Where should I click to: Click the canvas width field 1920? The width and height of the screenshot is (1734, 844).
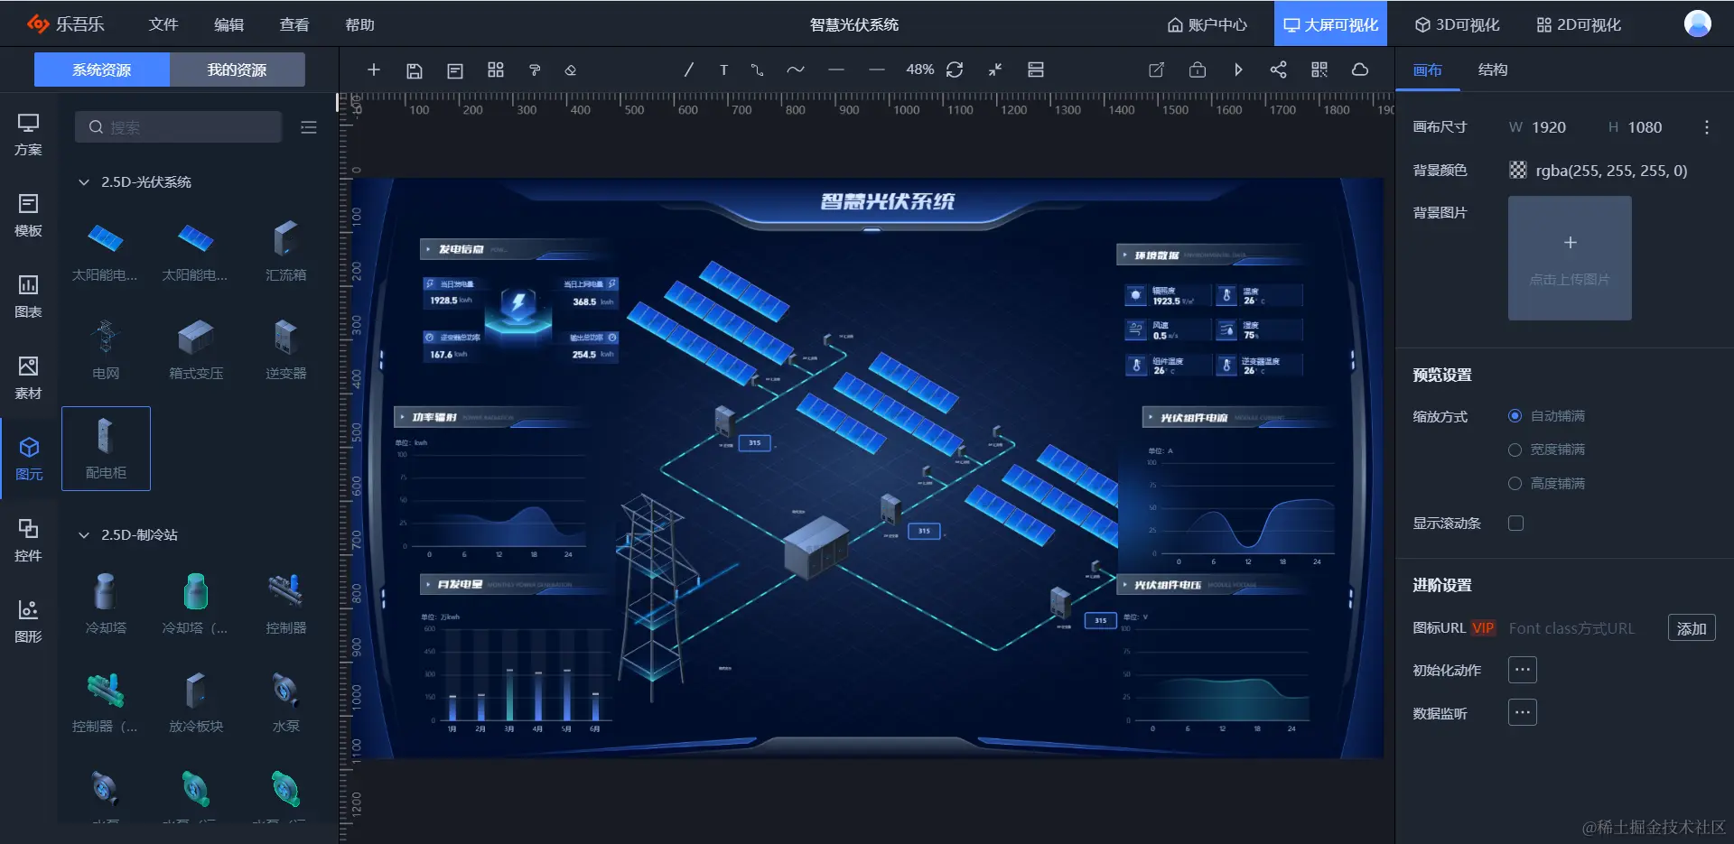[1549, 127]
